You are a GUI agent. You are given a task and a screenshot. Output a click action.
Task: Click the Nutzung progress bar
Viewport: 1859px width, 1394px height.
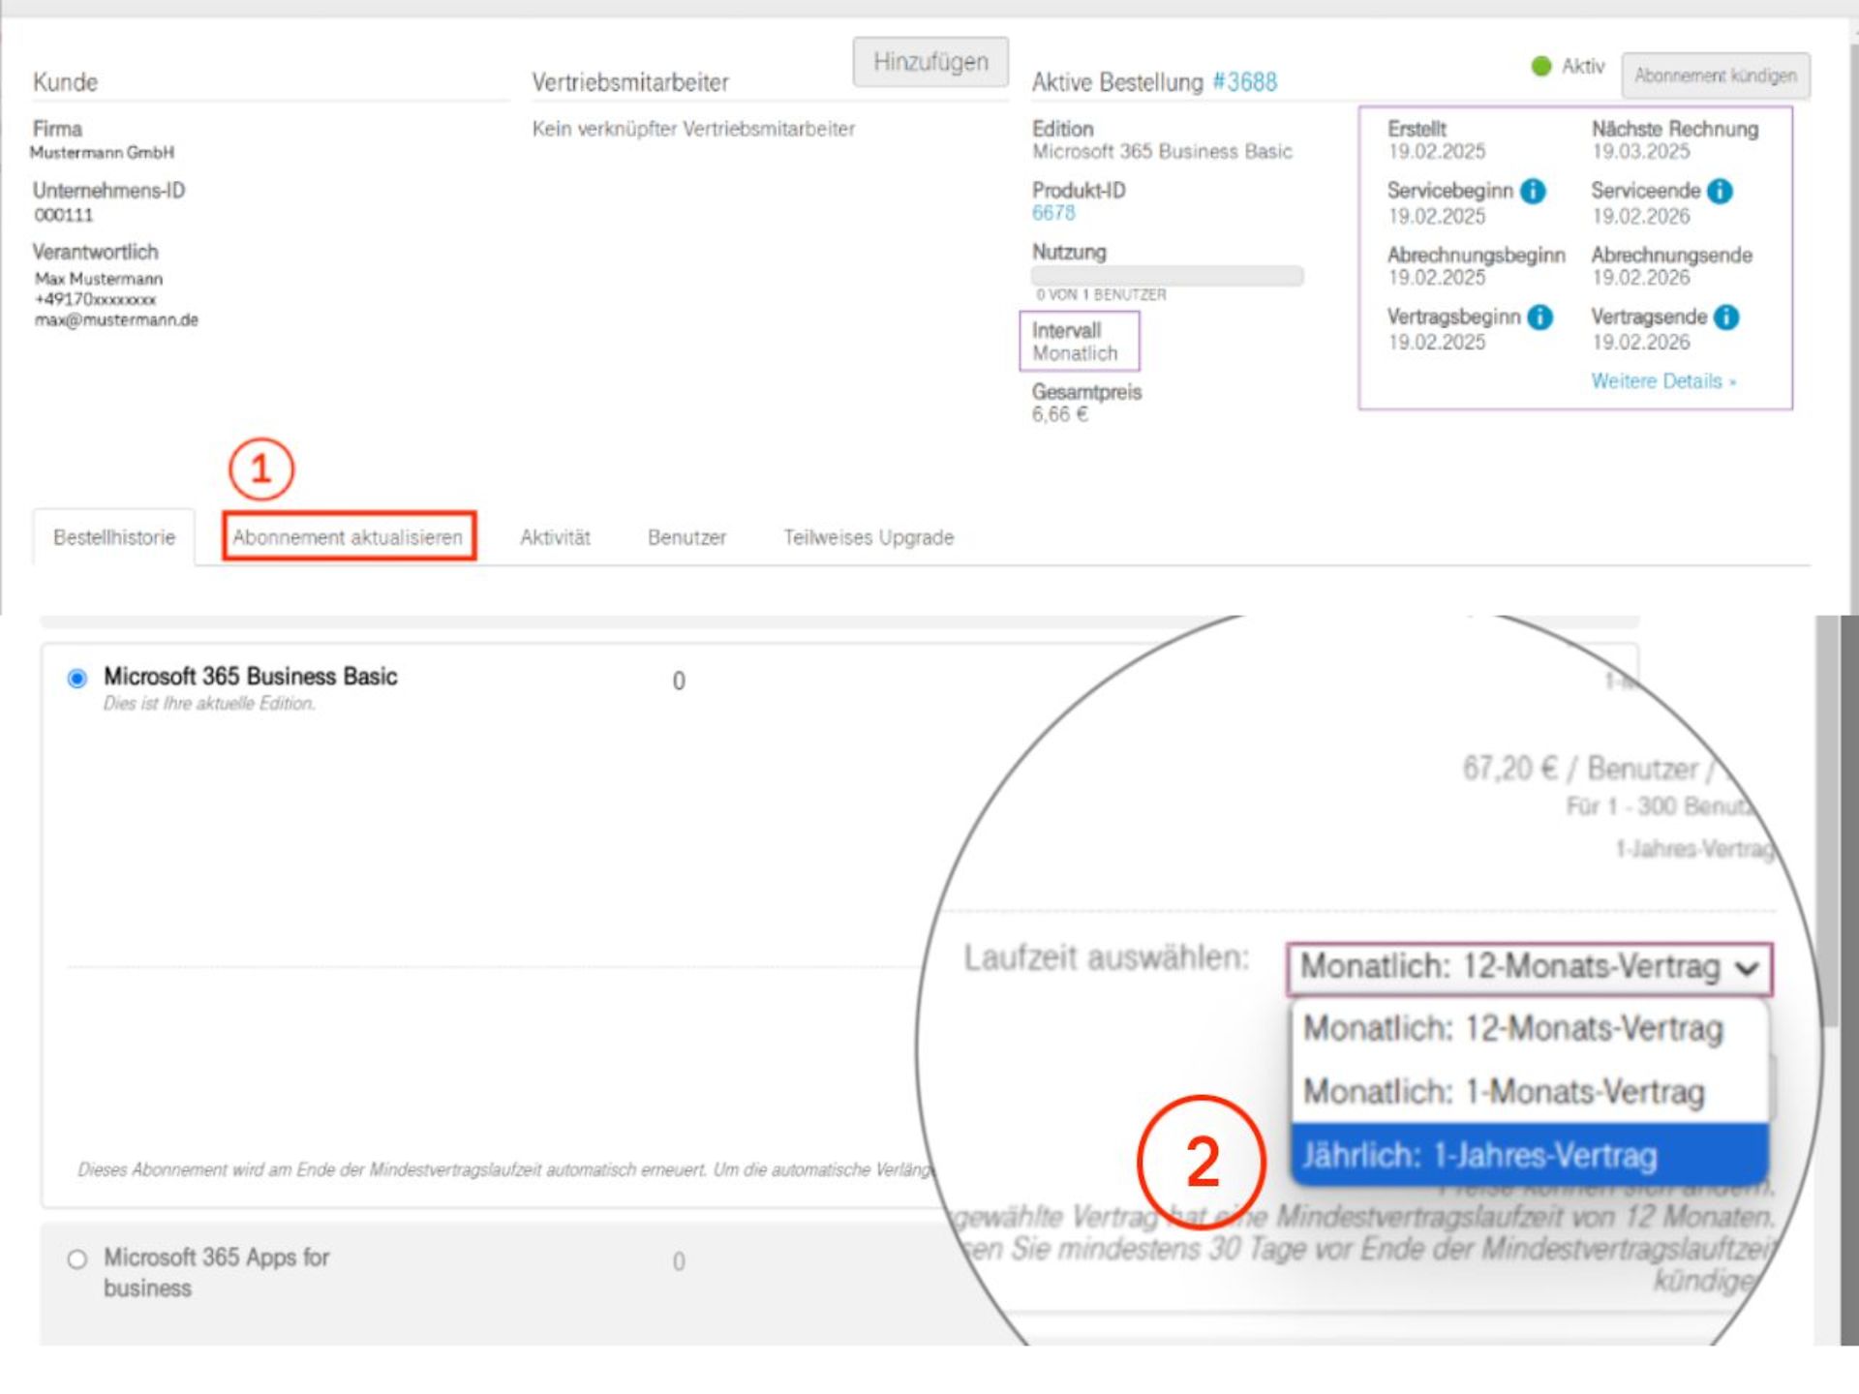1168,276
